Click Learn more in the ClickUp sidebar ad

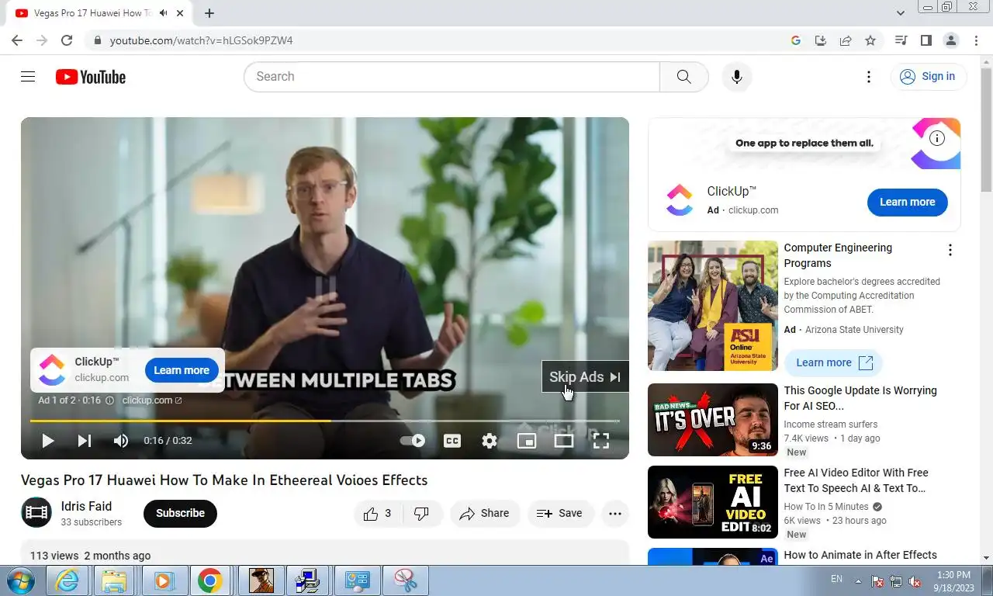907,202
